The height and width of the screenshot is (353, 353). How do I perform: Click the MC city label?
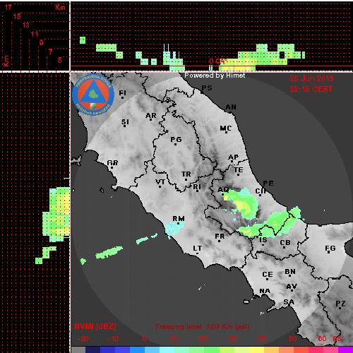coord(226,128)
